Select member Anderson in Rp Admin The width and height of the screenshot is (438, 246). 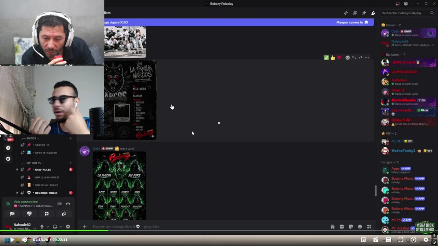click(408, 82)
